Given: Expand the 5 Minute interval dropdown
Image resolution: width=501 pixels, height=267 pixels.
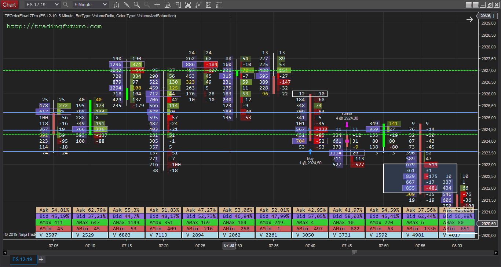Looking at the screenshot, I should click(x=105, y=5).
